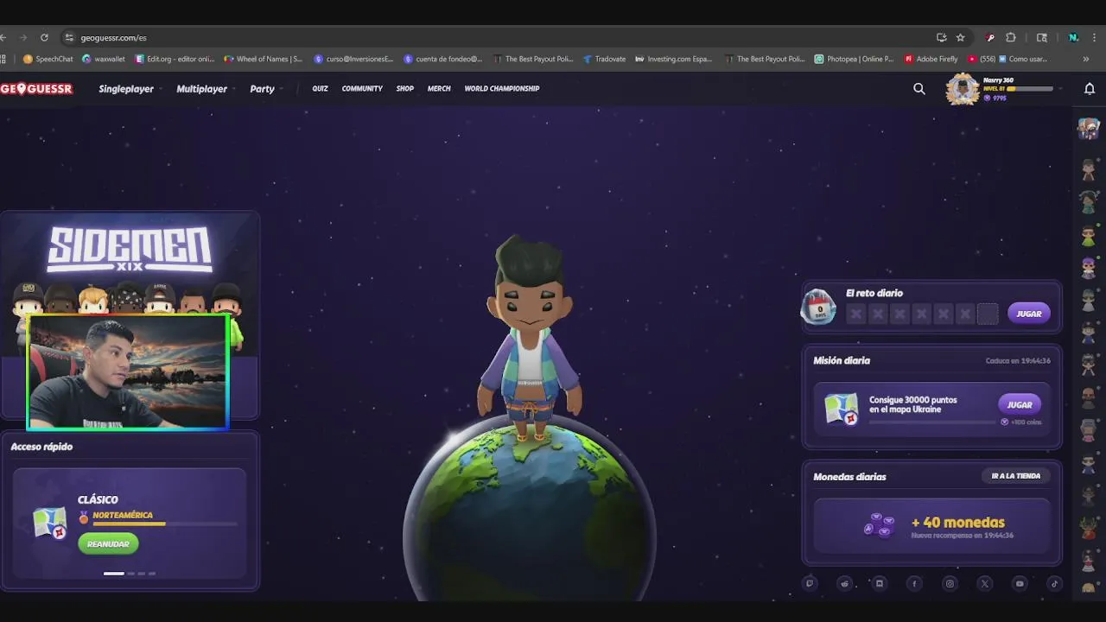Open the Facebook social icon

pyautogui.click(x=914, y=583)
